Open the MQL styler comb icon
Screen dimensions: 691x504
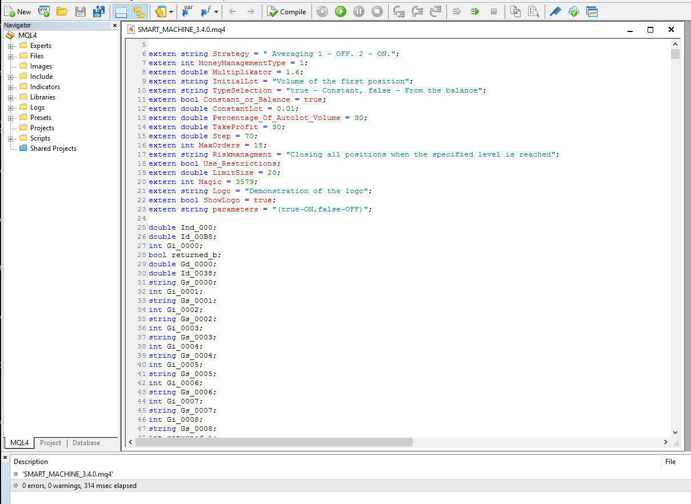point(555,11)
